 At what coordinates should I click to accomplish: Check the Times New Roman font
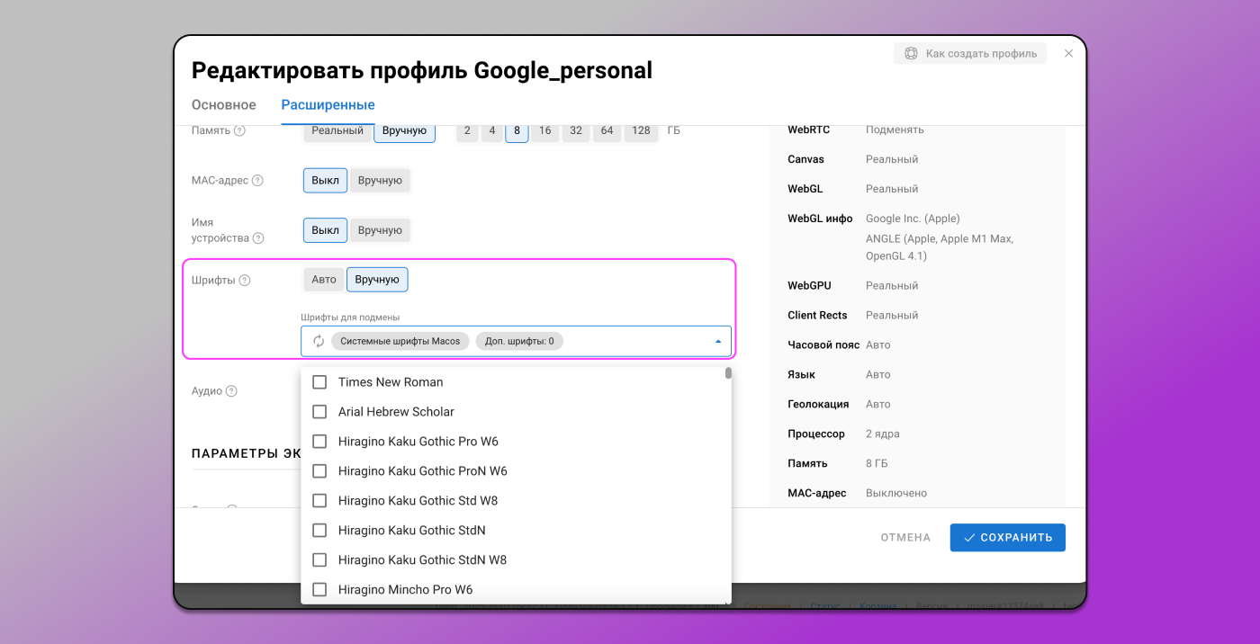(x=319, y=382)
